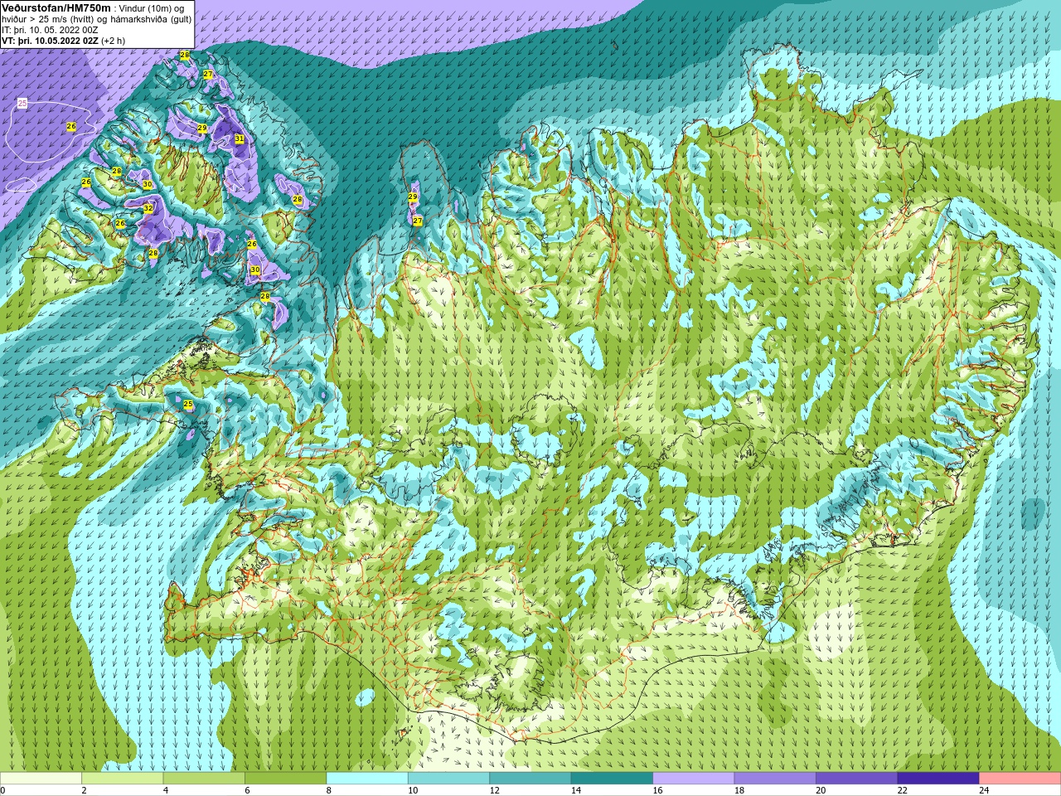Image resolution: width=1061 pixels, height=796 pixels.
Task: Click the yellow max-gust marker labeled 25
Action: pos(188,404)
